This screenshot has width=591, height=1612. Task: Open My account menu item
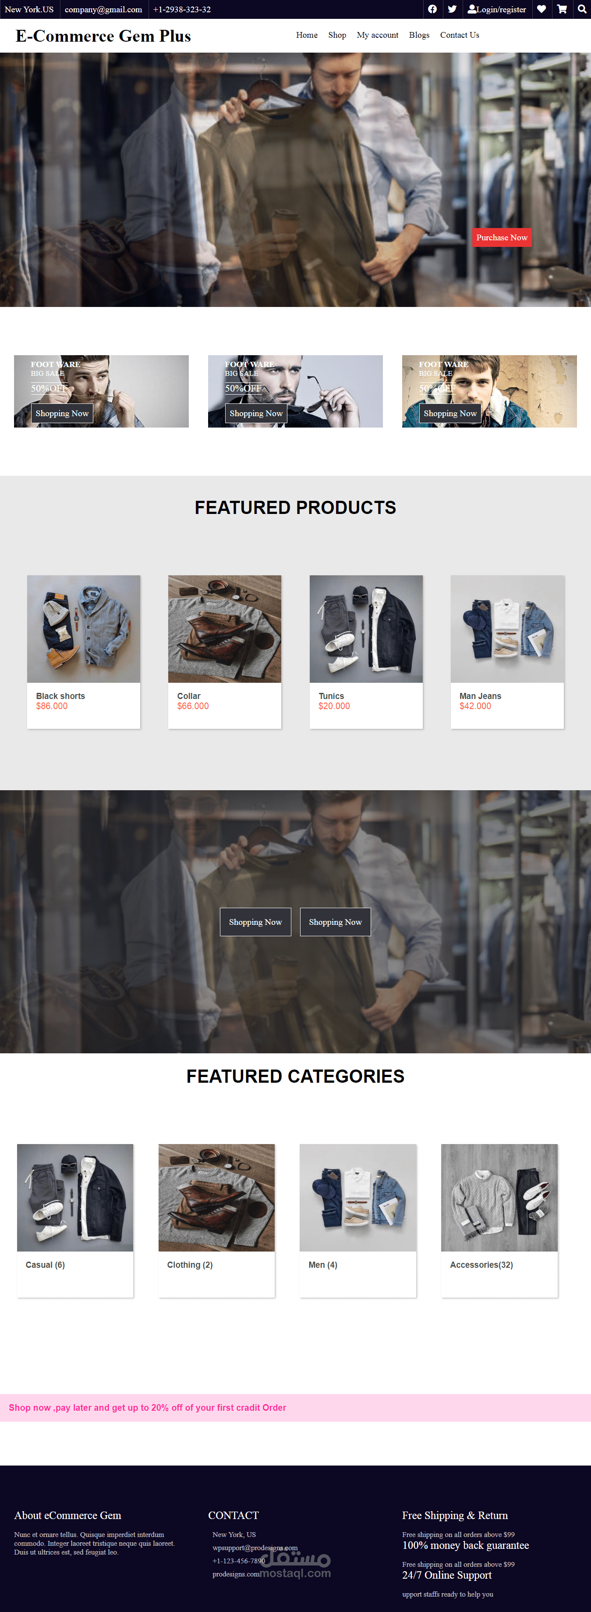pyautogui.click(x=377, y=35)
